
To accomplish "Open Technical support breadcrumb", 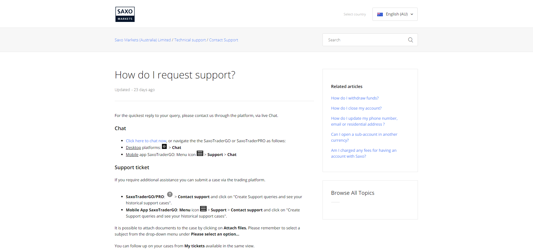I will click(x=190, y=40).
